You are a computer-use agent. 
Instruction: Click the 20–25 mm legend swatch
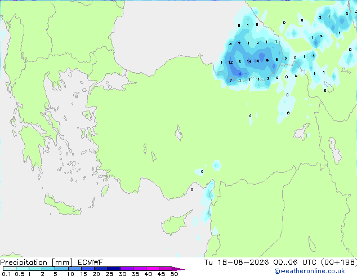(101, 269)
